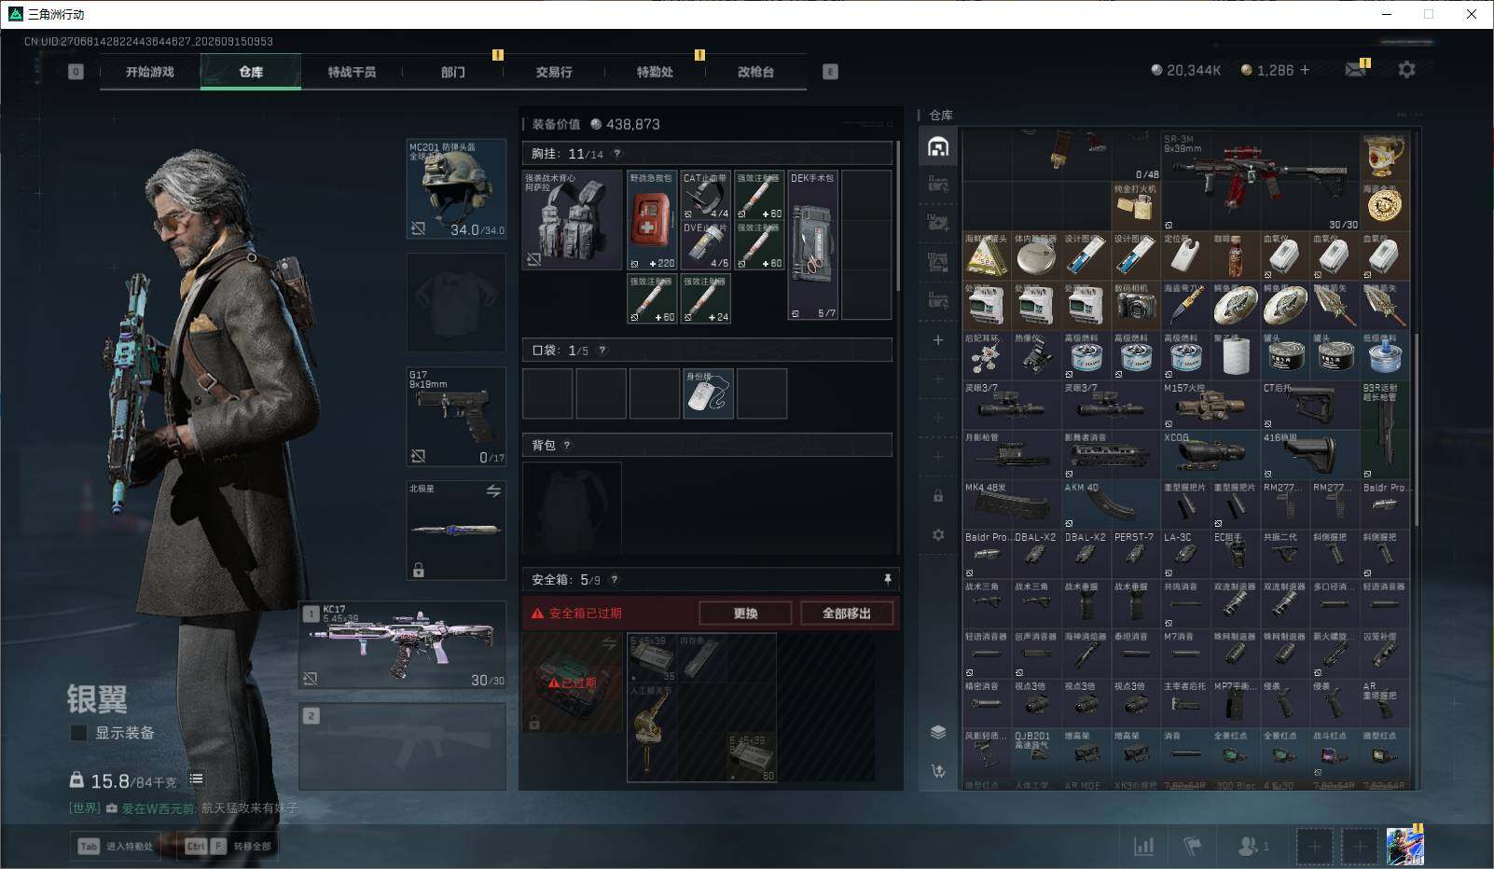Select the LA-3C laser item

click(1185, 554)
